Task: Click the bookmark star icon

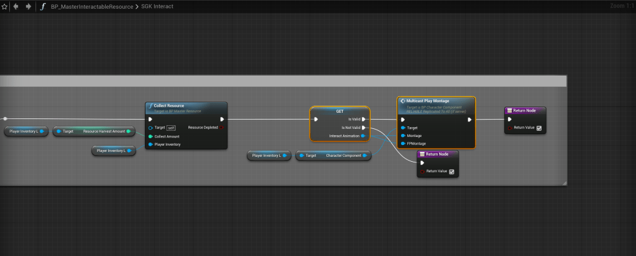Action: [x=4, y=6]
